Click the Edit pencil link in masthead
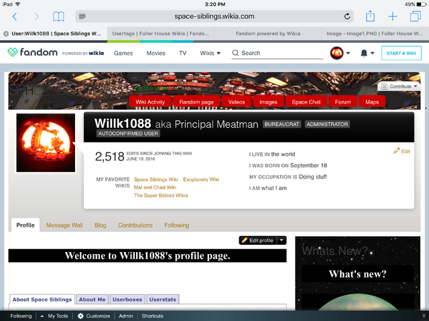The height and width of the screenshot is (321, 429). coord(402,151)
